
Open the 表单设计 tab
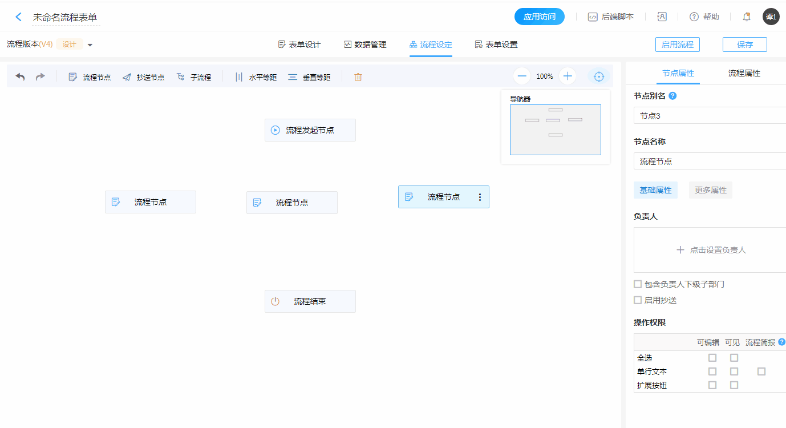pos(299,45)
